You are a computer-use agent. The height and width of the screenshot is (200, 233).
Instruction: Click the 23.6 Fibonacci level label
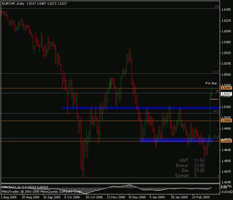click(x=216, y=136)
